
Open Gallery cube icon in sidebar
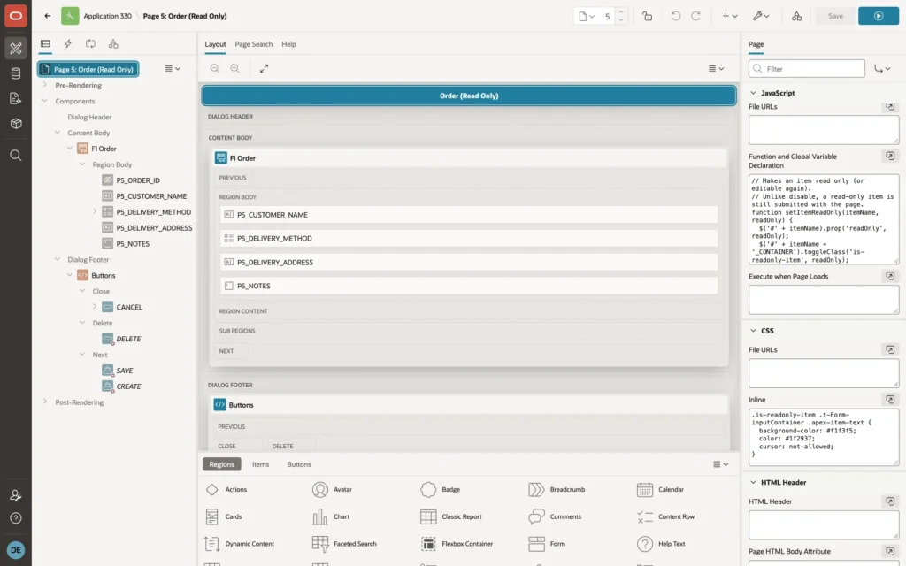16,123
